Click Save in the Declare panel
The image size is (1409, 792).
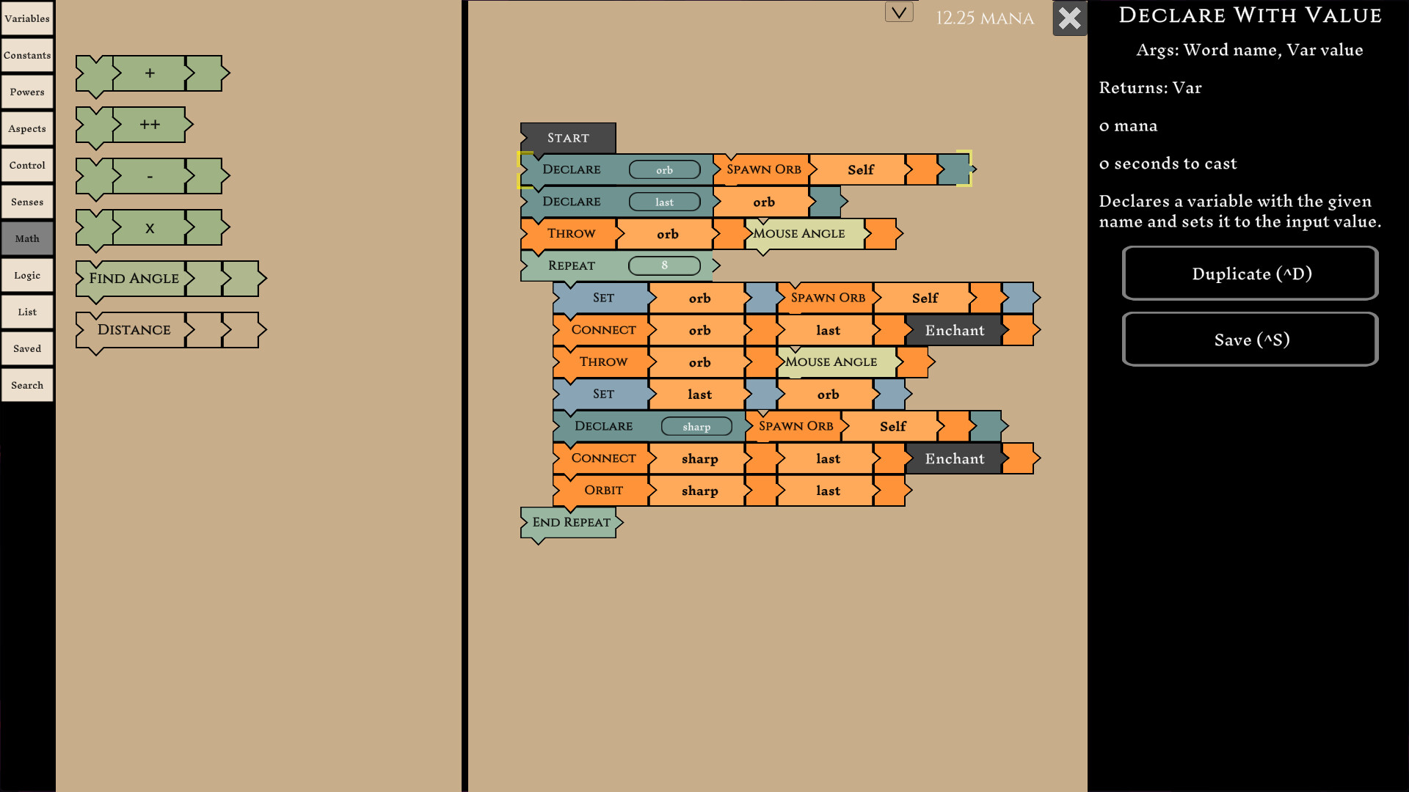[1249, 339]
